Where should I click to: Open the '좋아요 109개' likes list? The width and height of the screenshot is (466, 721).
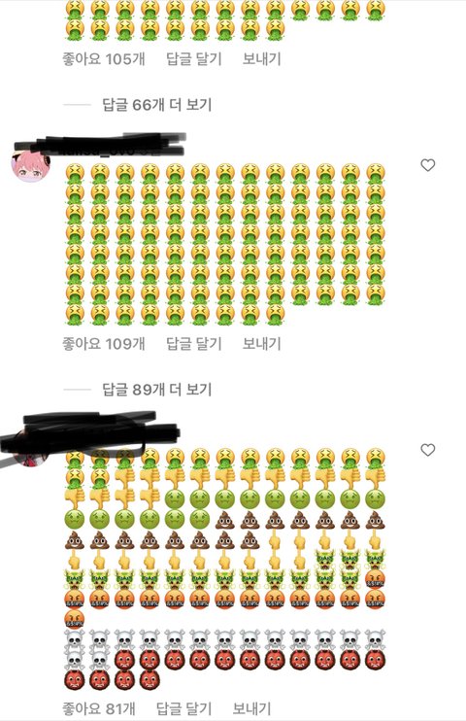(104, 343)
